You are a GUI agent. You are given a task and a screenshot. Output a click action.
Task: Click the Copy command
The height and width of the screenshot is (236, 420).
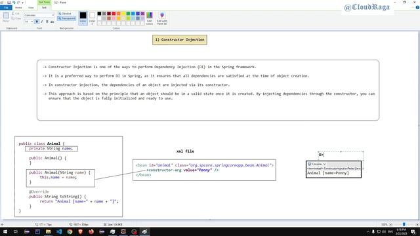[x=16, y=18]
